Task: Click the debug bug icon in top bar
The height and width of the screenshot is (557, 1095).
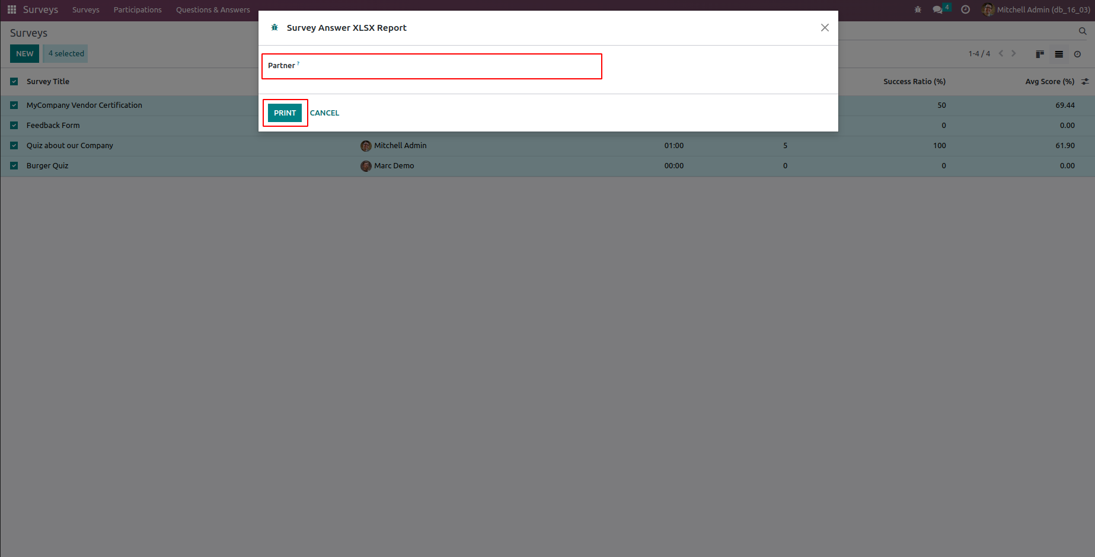Action: [918, 9]
